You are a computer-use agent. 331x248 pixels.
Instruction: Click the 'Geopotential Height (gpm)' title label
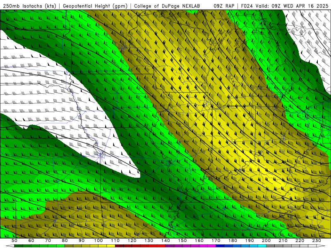click(95, 6)
